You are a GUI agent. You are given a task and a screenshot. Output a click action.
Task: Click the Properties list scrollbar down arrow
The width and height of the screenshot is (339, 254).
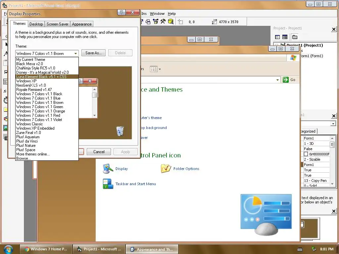[332, 184]
